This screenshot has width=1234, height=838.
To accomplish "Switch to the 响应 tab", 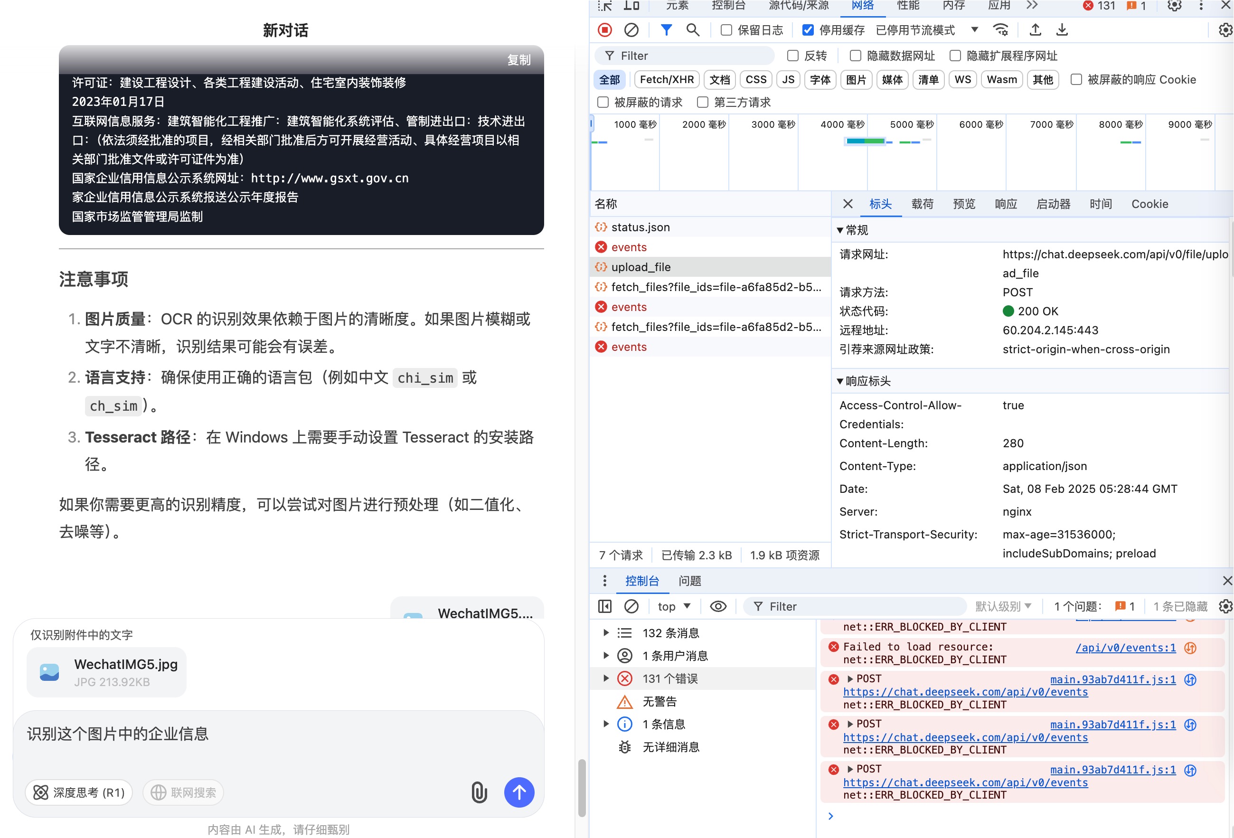I will [x=1006, y=204].
